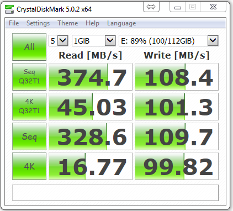Start the Seq test
Viewport: 233px width, 211px height.
coord(29,136)
